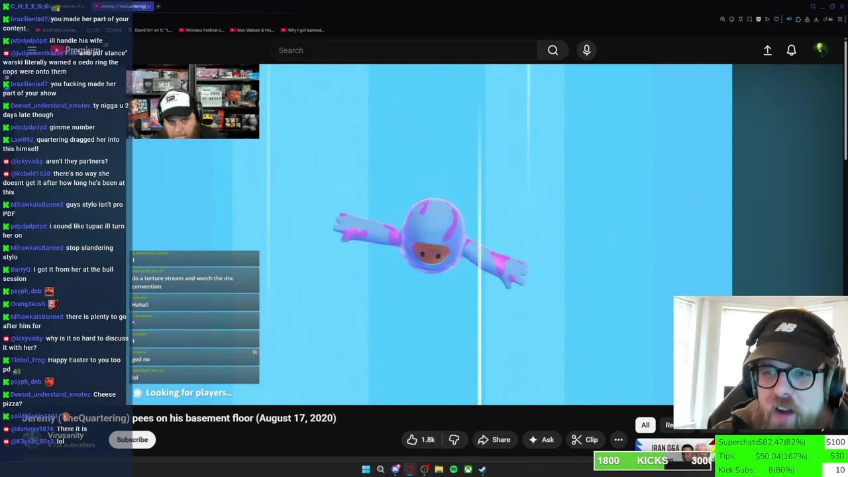Open the YouTube upload/create icon
This screenshot has height=477, width=848.
[767, 50]
